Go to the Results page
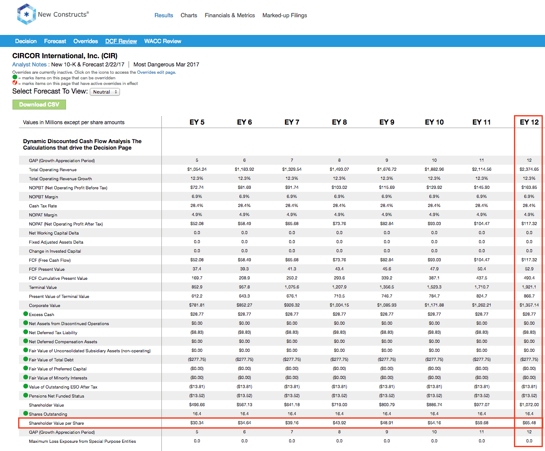Screen dimensions: 545x451 point(164,15)
